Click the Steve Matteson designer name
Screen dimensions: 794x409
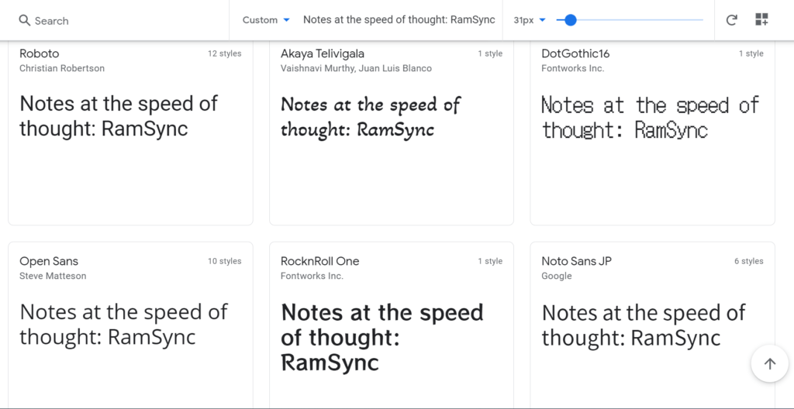pyautogui.click(x=53, y=276)
